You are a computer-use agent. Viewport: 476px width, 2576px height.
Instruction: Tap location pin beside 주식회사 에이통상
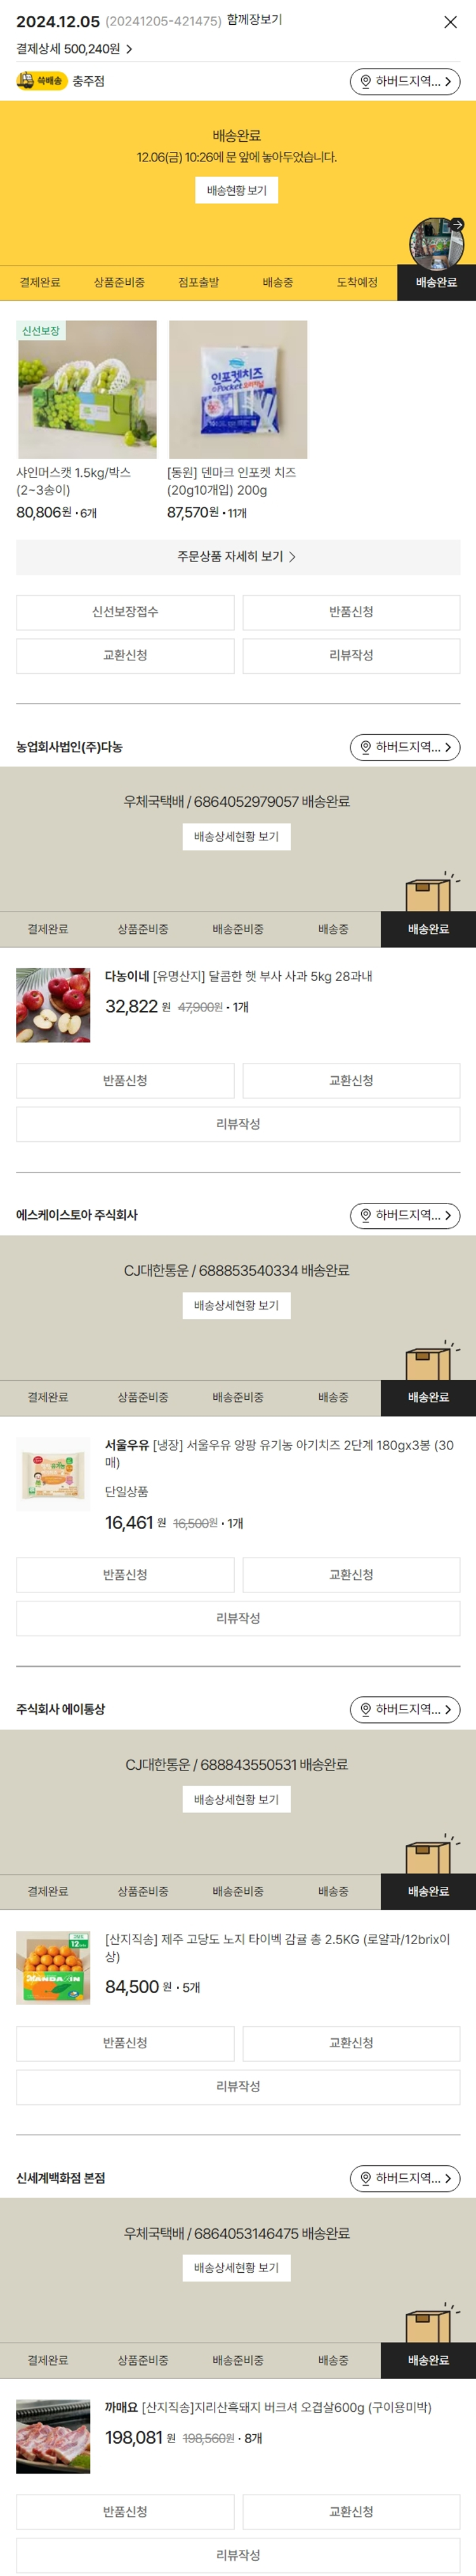[366, 1709]
